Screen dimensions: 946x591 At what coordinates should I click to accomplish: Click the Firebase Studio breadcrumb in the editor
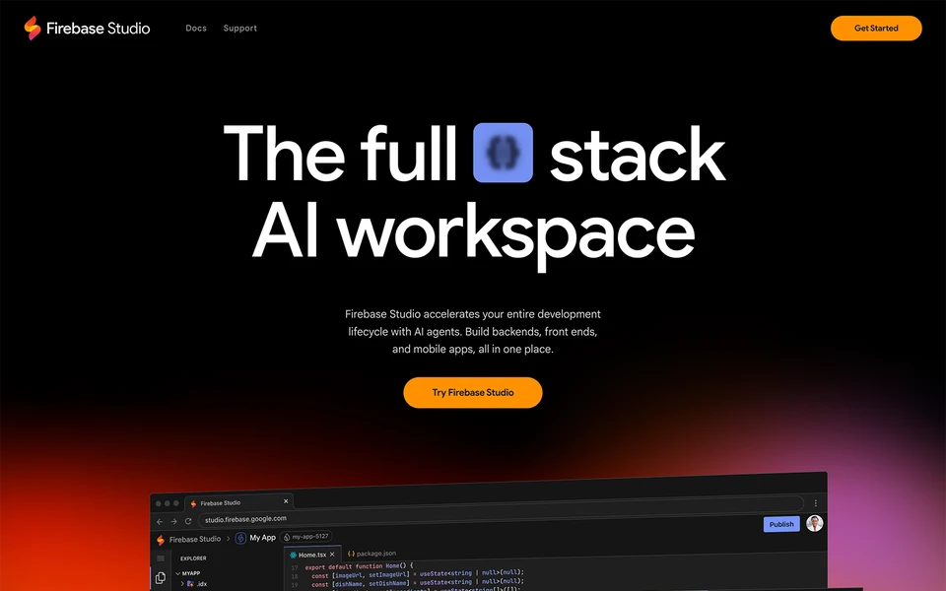[195, 539]
